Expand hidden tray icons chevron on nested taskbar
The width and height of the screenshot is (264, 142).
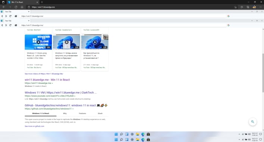[239, 134]
